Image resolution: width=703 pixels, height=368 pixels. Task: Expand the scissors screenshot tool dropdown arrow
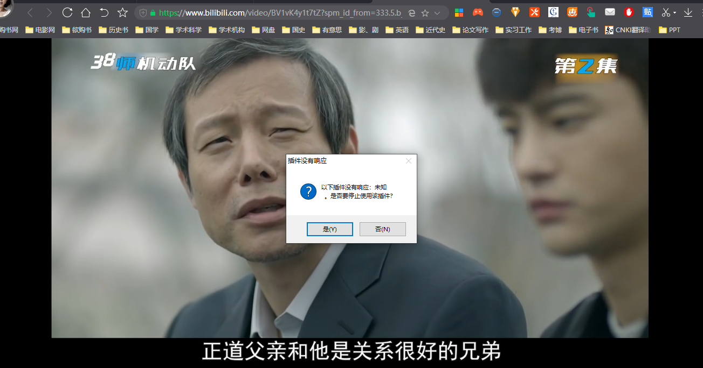tap(675, 13)
